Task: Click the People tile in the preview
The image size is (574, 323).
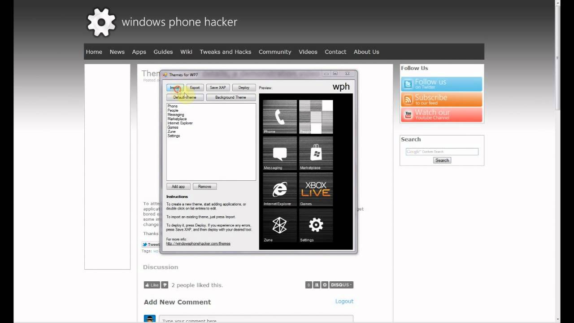Action: pyautogui.click(x=316, y=117)
